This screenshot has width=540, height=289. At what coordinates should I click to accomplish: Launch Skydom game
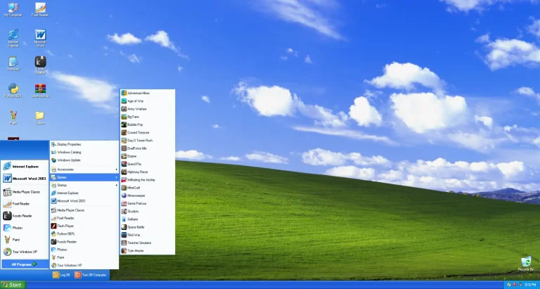(x=148, y=212)
